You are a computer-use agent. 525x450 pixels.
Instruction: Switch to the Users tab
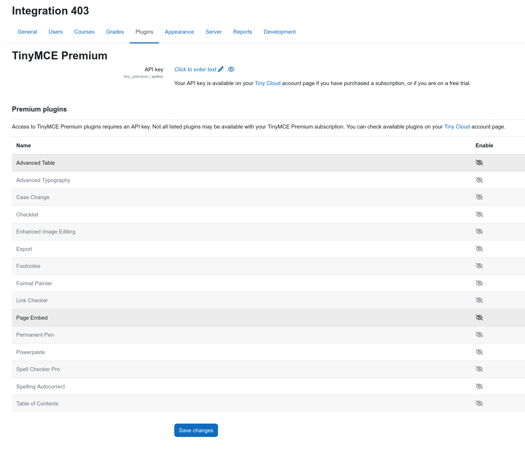(56, 32)
